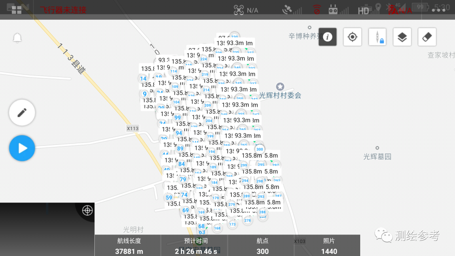455x256 pixels.
Task: Start the mission with blue play button
Action: tap(22, 148)
